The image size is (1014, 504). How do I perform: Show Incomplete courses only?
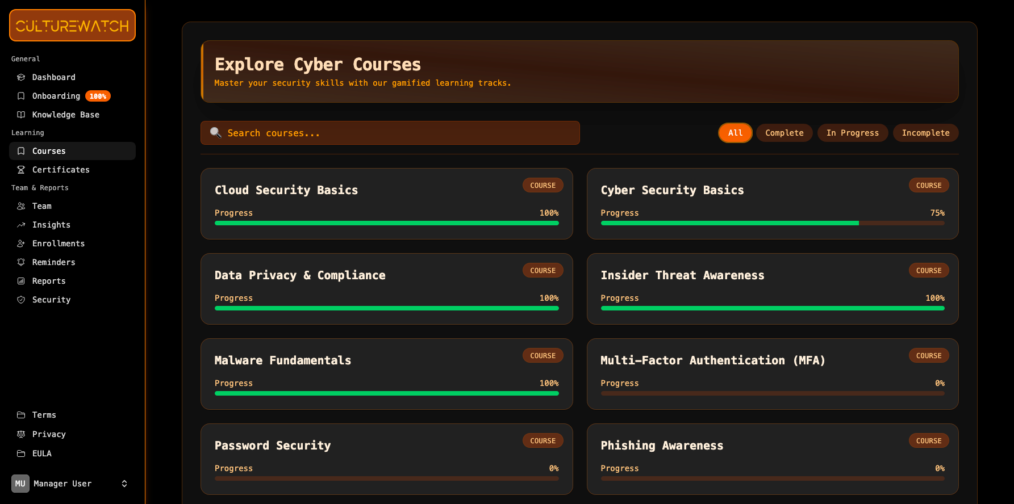(925, 133)
